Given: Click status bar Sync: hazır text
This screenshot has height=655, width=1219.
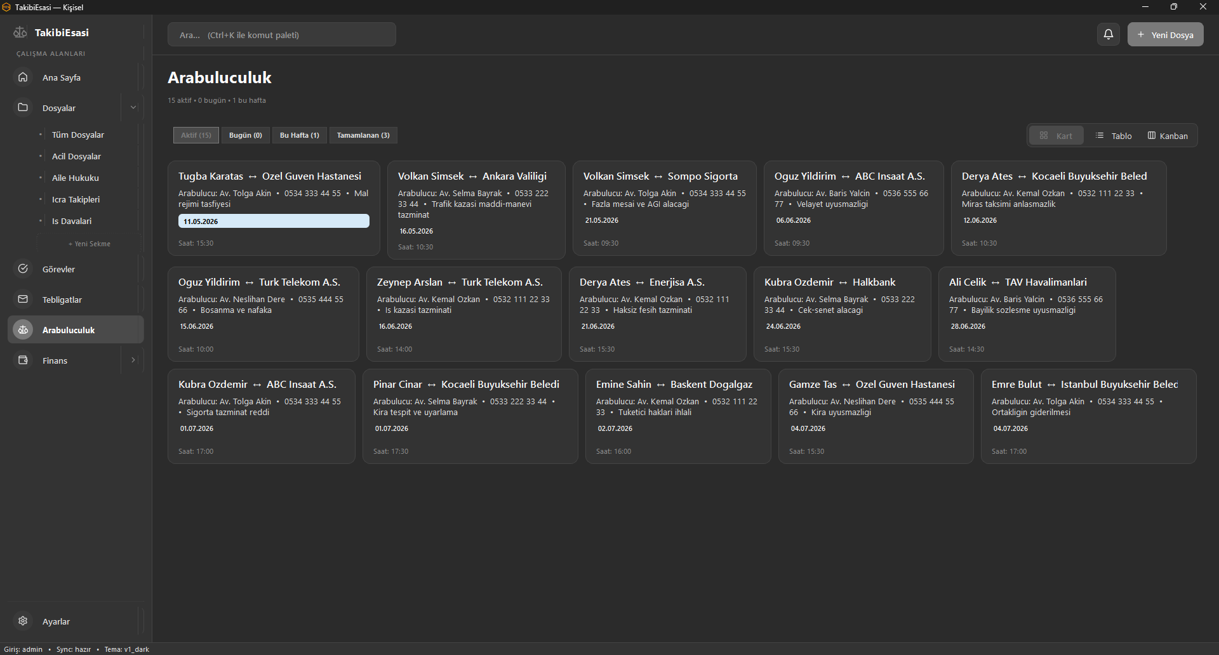Looking at the screenshot, I should (74, 649).
